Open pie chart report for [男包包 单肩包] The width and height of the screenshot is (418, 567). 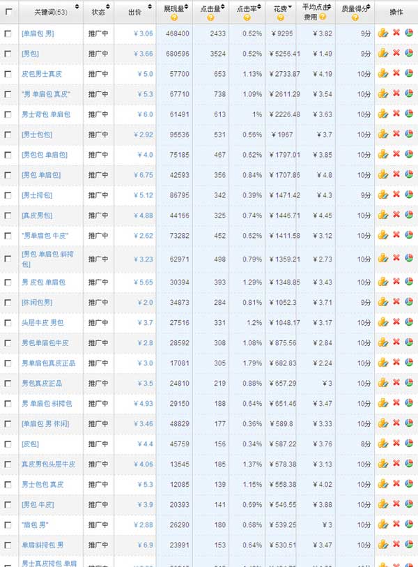pyautogui.click(x=409, y=154)
